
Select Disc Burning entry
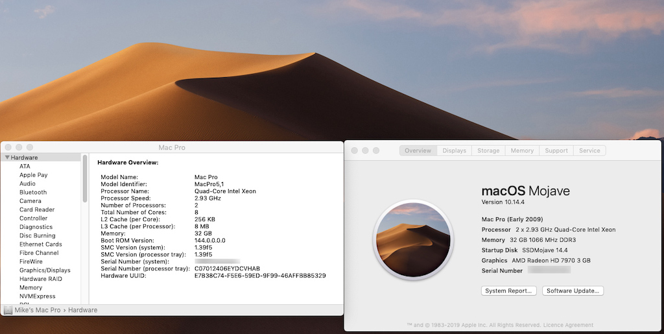tap(37, 235)
